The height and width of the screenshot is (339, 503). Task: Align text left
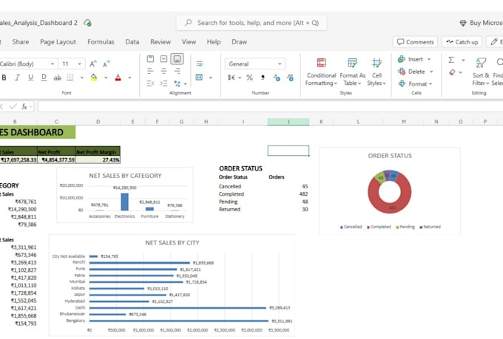(150, 71)
